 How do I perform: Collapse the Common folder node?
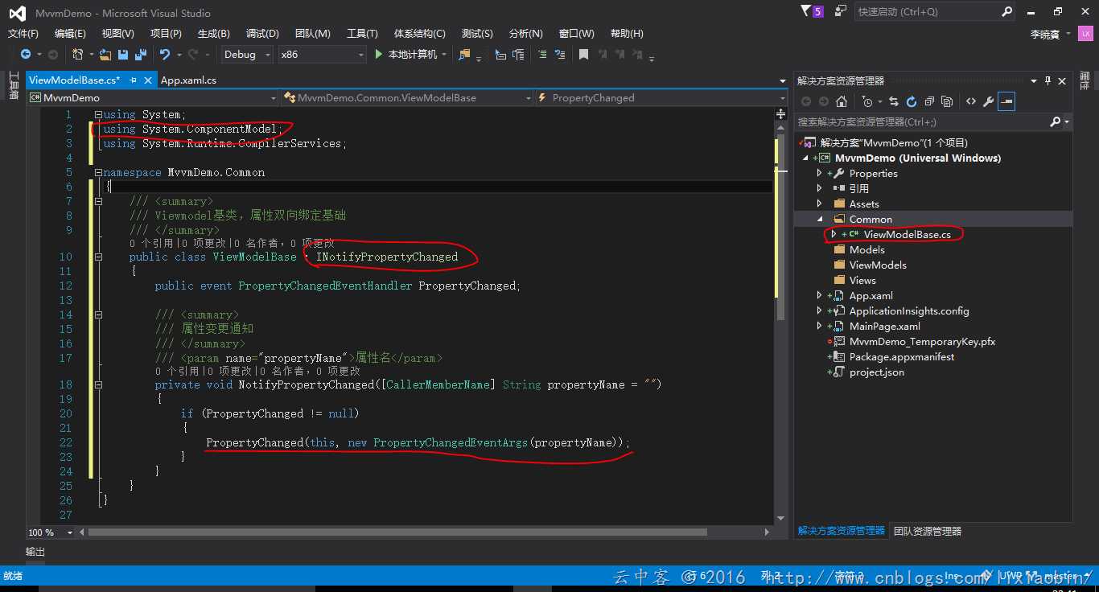tap(820, 220)
